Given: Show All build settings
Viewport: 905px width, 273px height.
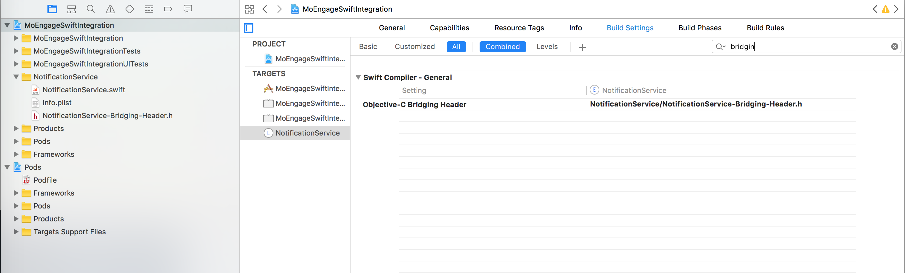Looking at the screenshot, I should [x=456, y=47].
